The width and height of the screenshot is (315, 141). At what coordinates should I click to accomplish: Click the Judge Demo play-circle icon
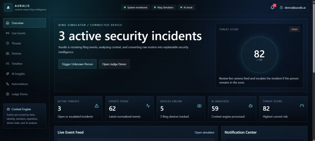[8, 94]
